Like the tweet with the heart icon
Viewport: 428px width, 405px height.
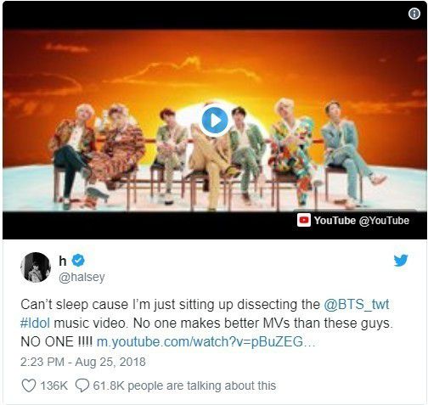(29, 385)
